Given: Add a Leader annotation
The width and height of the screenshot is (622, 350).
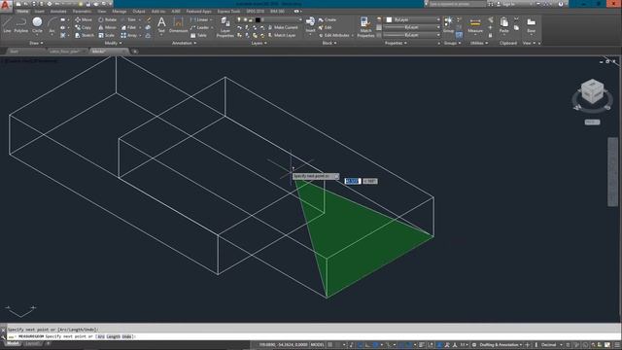Looking at the screenshot, I should coord(200,27).
